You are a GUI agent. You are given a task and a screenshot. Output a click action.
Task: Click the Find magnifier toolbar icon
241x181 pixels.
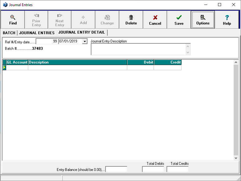click(x=13, y=18)
